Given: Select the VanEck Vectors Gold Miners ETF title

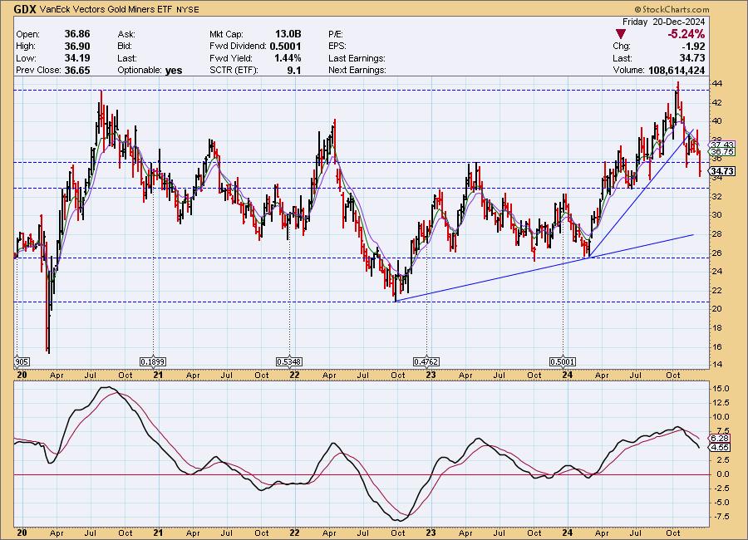Looking at the screenshot, I should [106, 9].
